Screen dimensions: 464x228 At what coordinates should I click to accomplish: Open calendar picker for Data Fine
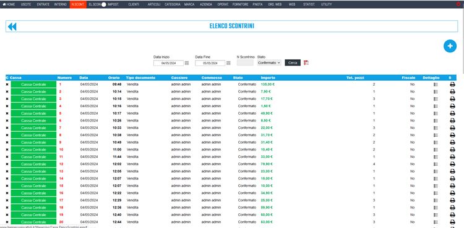228,63
